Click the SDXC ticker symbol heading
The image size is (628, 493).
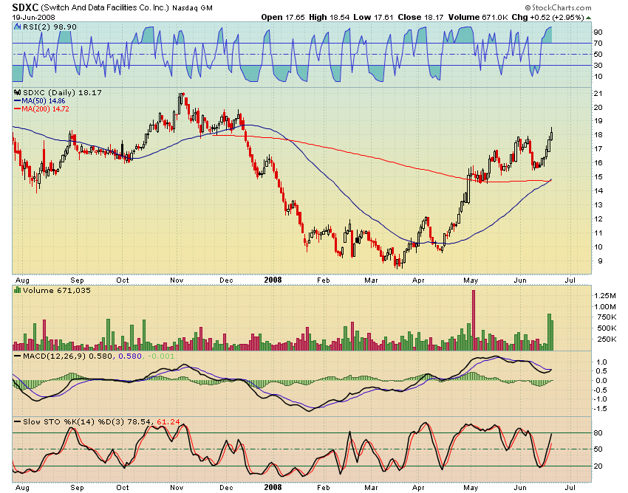coord(25,7)
